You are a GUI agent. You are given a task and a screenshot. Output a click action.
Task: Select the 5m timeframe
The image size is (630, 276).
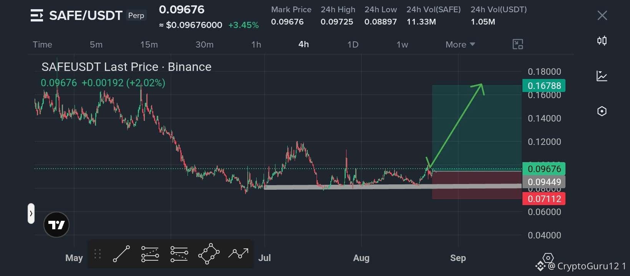[96, 44]
